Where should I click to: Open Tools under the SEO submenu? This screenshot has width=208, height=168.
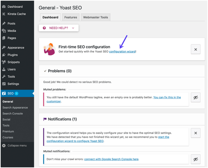tap(6, 126)
